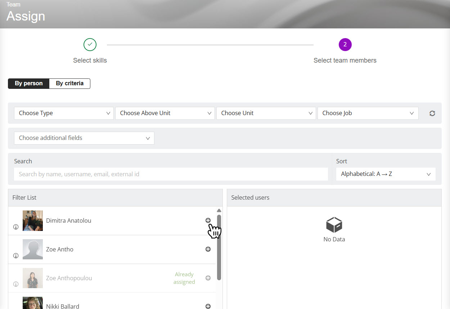Click plus icon beside Zoe Anthopoulou
This screenshot has width=450, height=309.
[x=208, y=278]
